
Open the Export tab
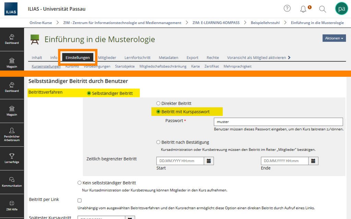coord(192,58)
